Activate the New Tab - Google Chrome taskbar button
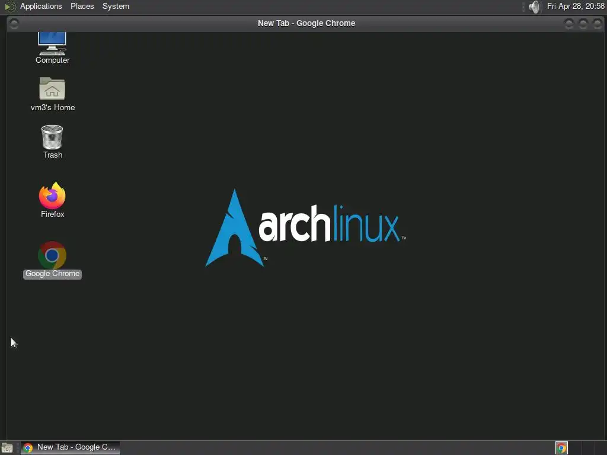607x455 pixels. 71,448
